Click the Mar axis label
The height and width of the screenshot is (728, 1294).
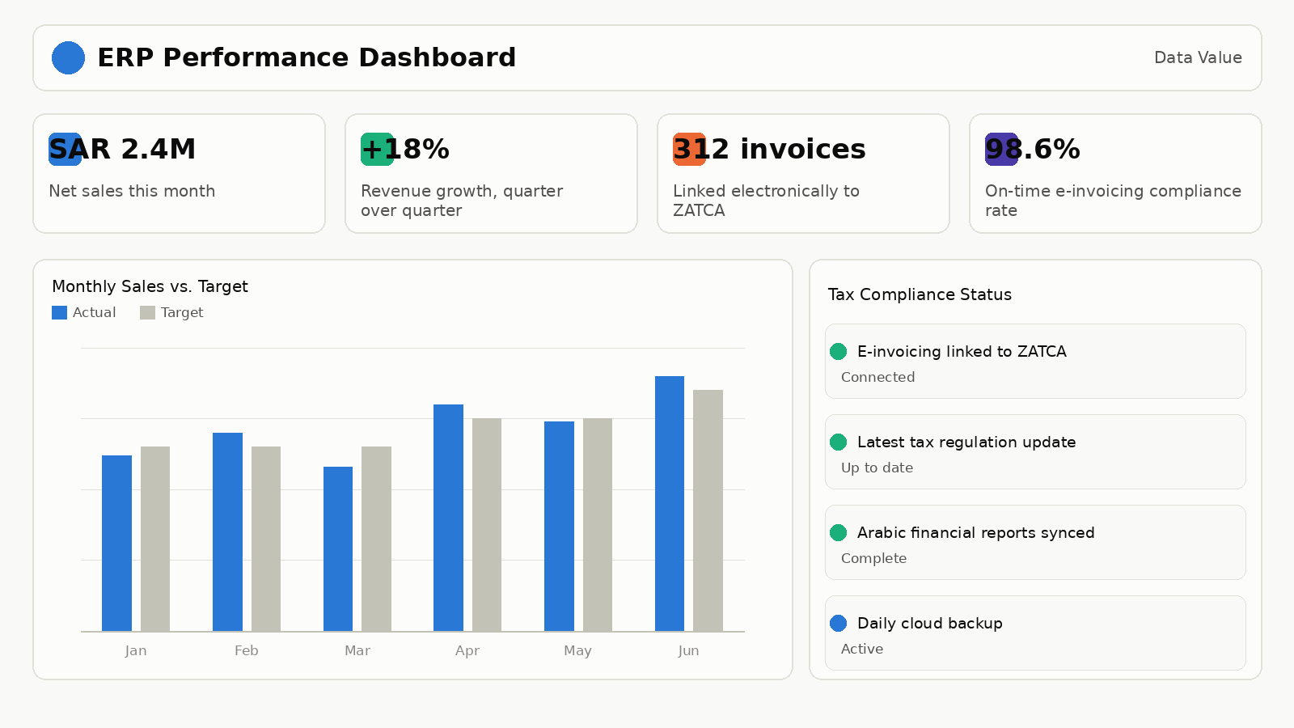[357, 650]
